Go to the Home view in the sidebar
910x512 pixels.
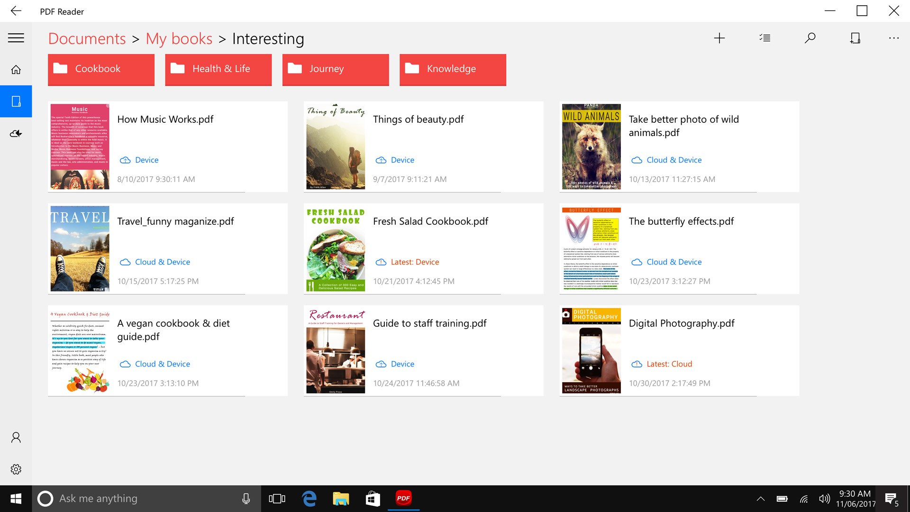pos(16,69)
